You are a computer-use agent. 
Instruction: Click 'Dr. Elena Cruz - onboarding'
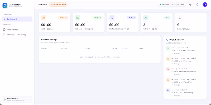[x=182, y=93]
